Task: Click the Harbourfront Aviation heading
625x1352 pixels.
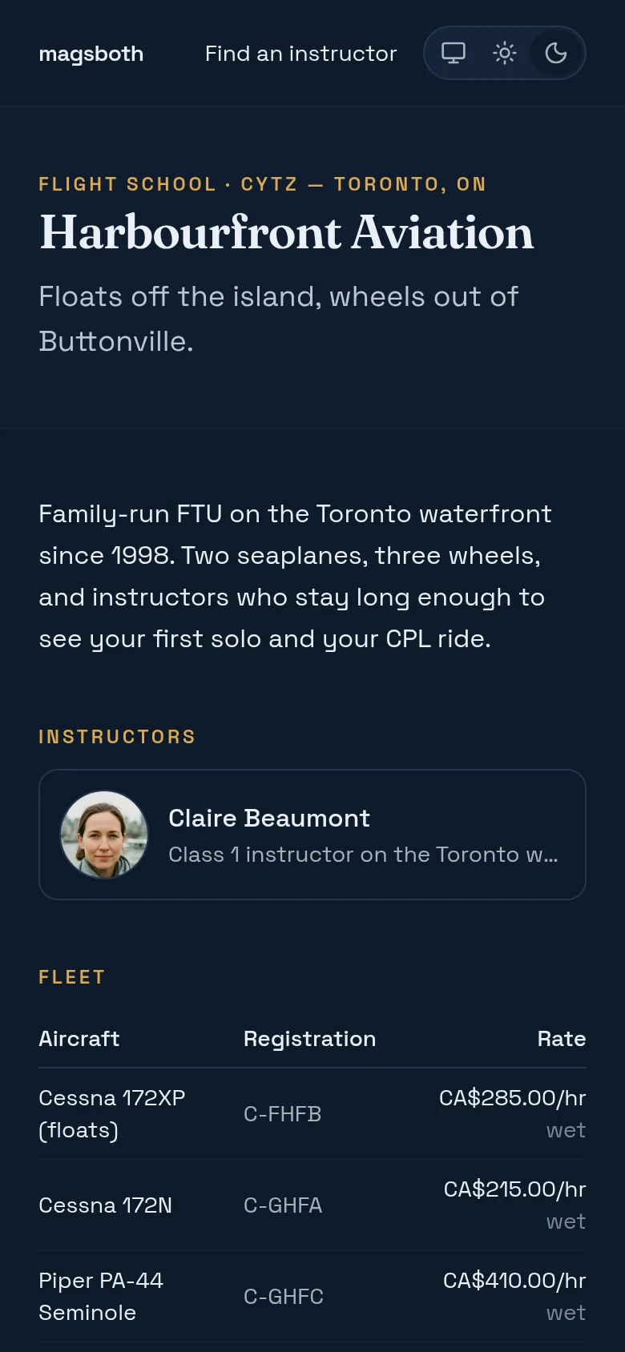Action: 286,232
